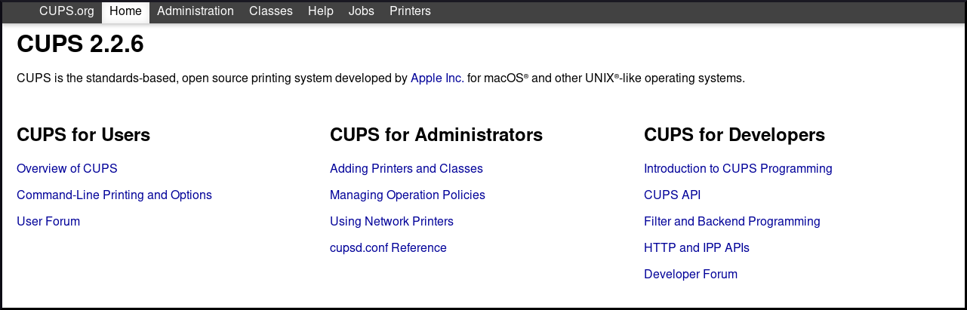Visit the User Forum link
Image resolution: width=967 pixels, height=310 pixels.
click(x=48, y=222)
